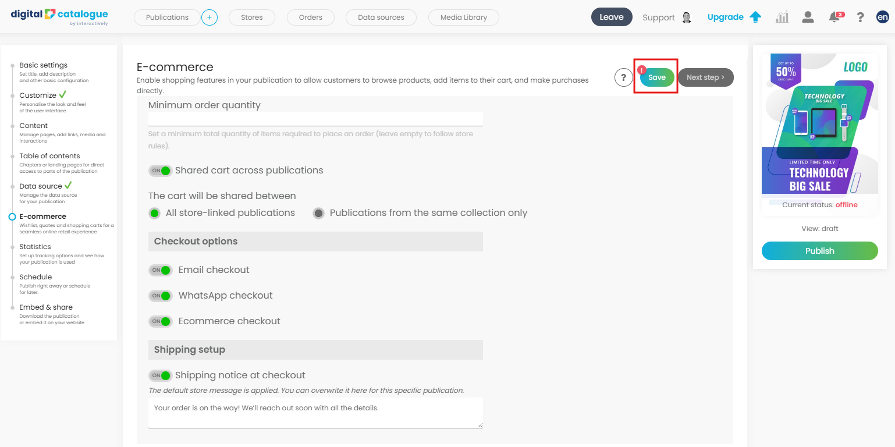Open the language selector 'en'
Screen dimensions: 895x447
(882, 17)
